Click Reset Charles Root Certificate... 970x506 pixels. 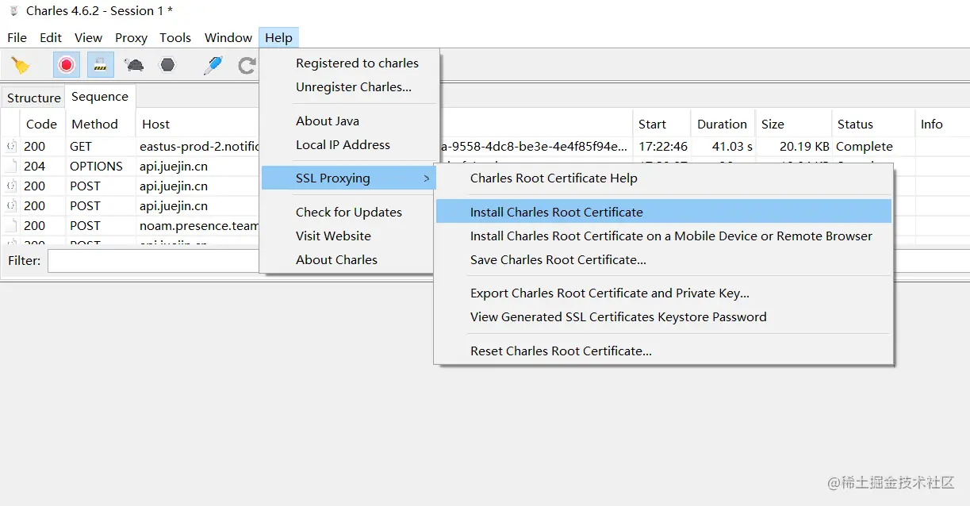[664, 351]
